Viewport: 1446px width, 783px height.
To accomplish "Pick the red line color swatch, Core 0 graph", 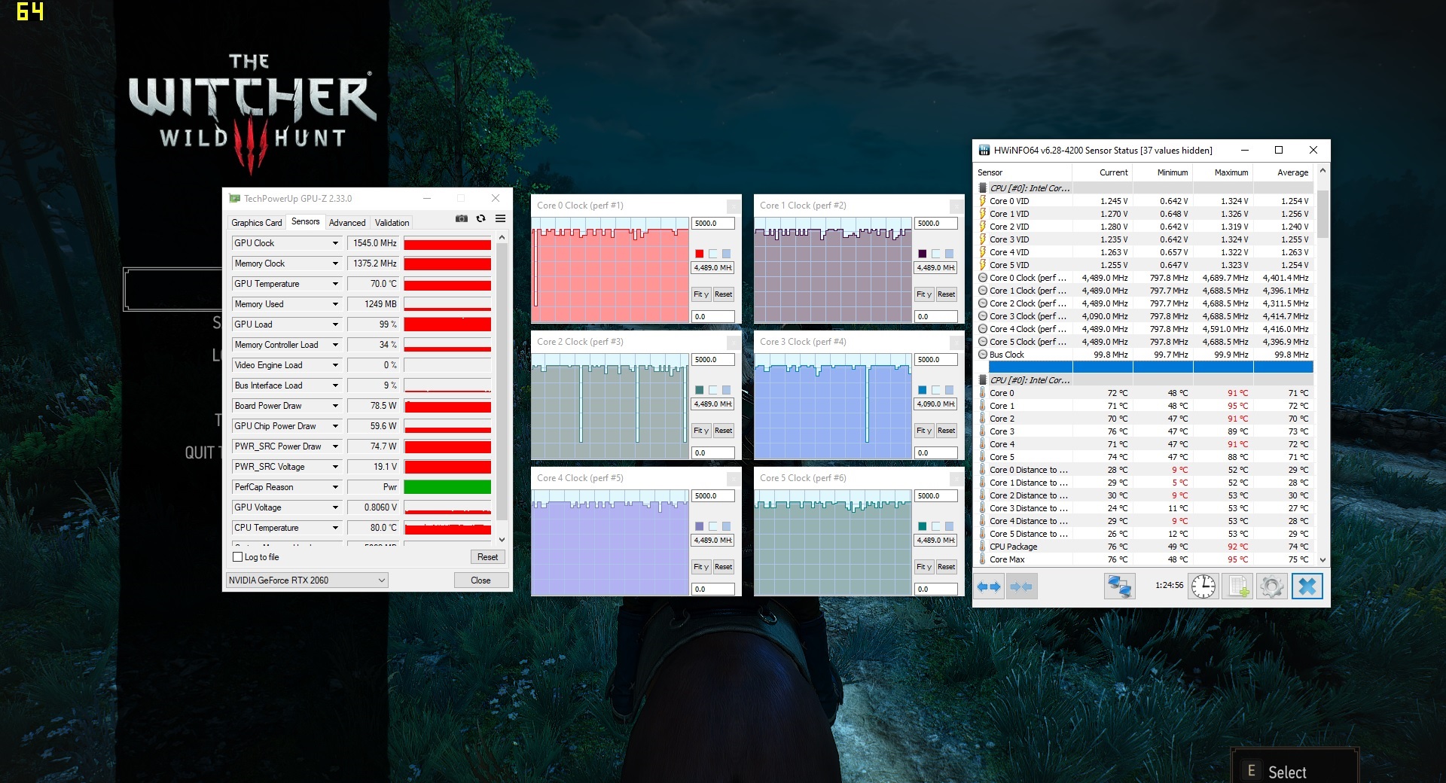I will [x=699, y=254].
